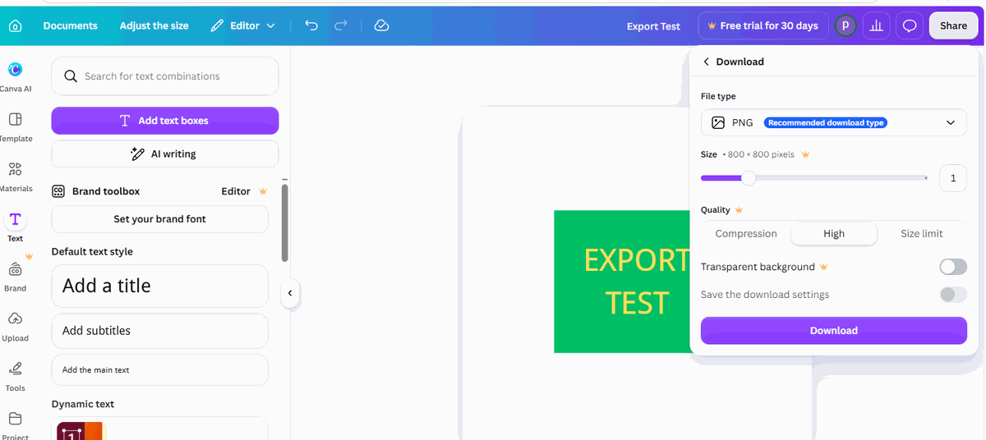Set your brand font
This screenshot has width=986, height=440.
click(x=160, y=219)
